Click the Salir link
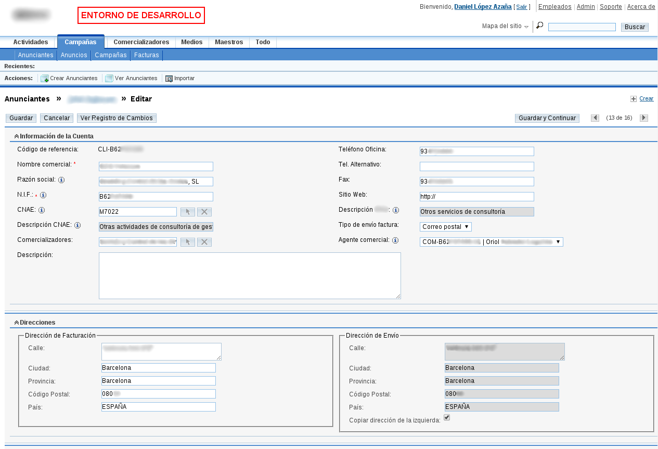Screen dimensions: 658x449 tap(521, 7)
